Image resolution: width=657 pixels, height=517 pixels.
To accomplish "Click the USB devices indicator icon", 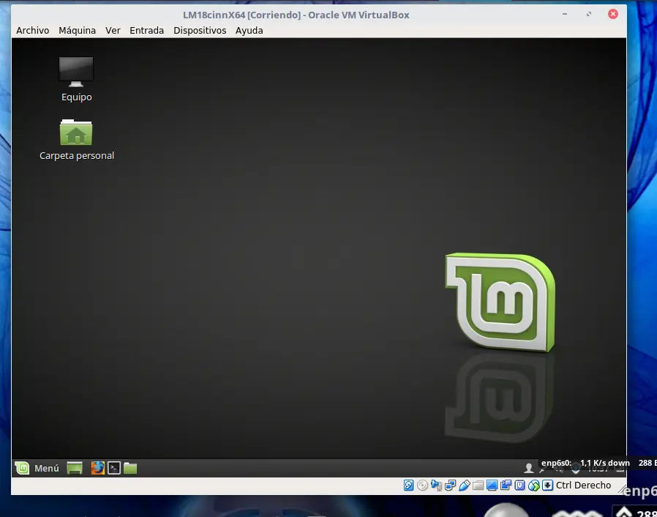I will tap(465, 486).
